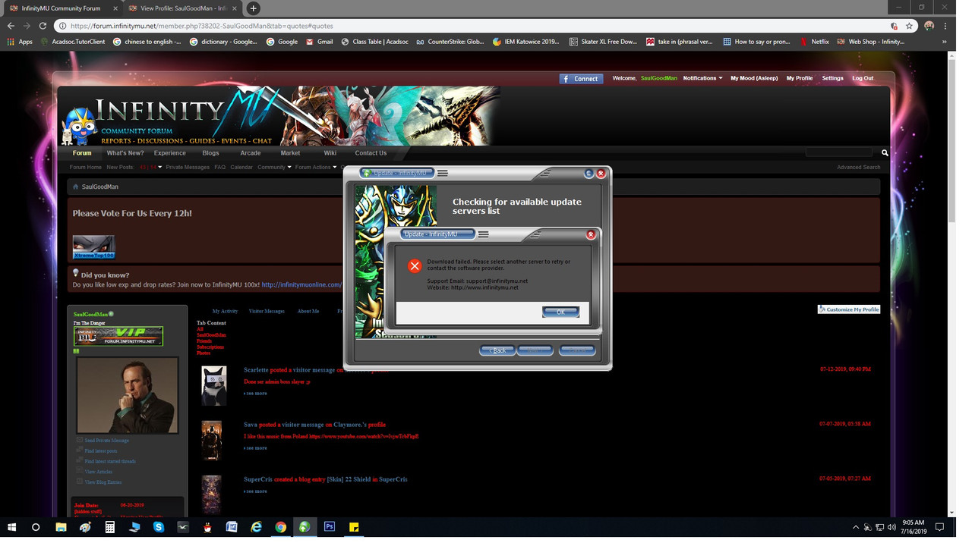Open the Experience tab

170,153
